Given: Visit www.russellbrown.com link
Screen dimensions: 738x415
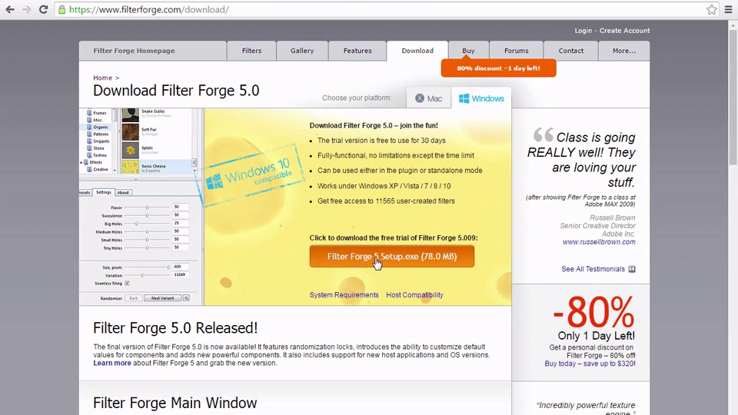Looking at the screenshot, I should coord(599,242).
